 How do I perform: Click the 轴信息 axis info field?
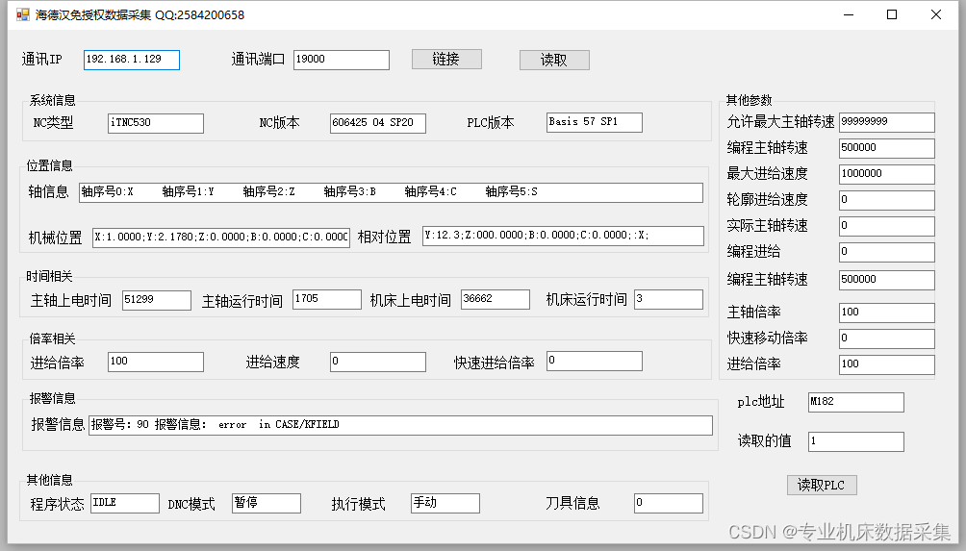(x=391, y=192)
